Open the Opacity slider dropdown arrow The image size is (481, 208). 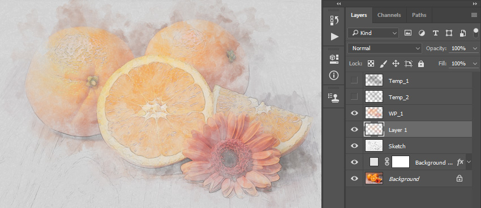[x=475, y=48]
